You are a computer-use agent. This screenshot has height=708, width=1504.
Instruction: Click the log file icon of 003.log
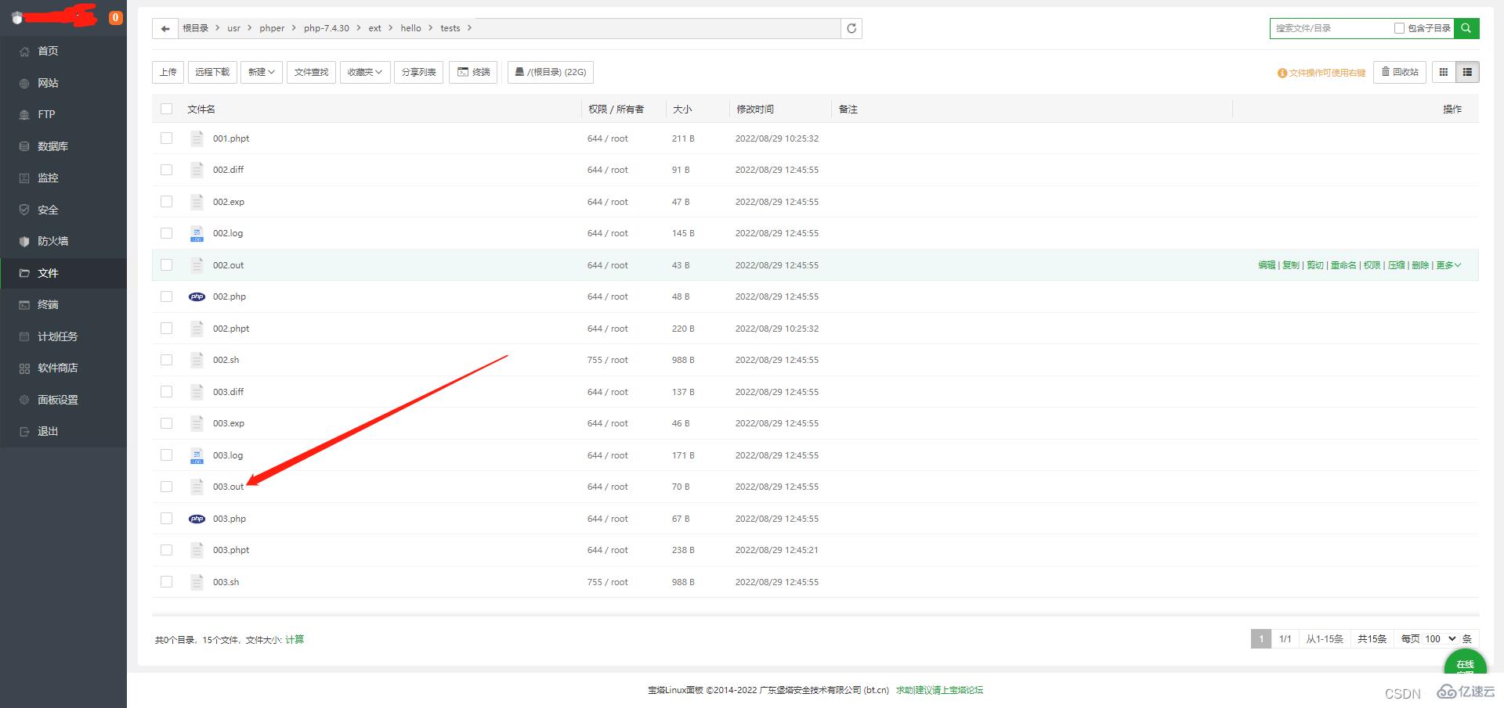coord(197,455)
